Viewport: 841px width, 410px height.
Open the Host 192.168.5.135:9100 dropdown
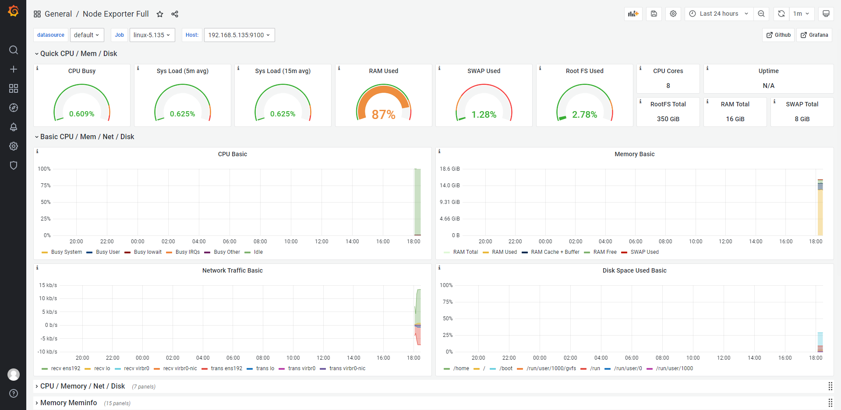point(239,35)
